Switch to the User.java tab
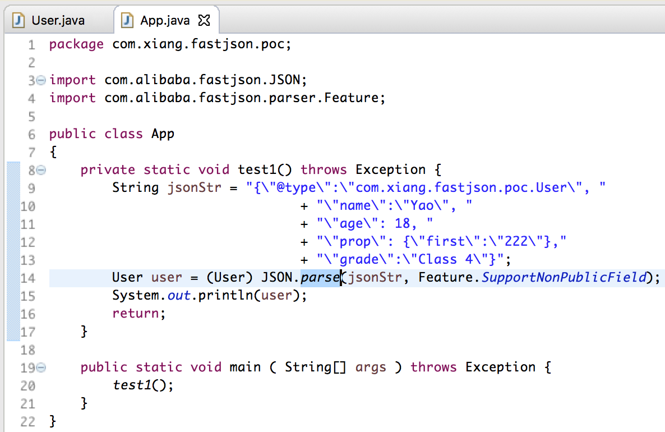This screenshot has width=665, height=432. (58, 20)
